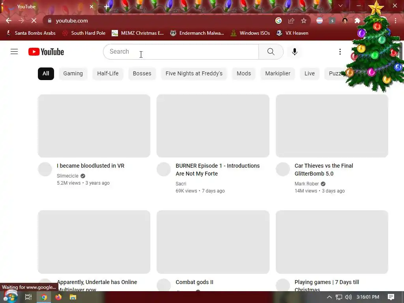Select the All filter chip

pos(46,74)
